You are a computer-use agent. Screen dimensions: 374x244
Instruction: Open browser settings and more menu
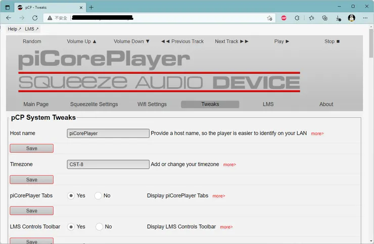[x=365, y=18]
